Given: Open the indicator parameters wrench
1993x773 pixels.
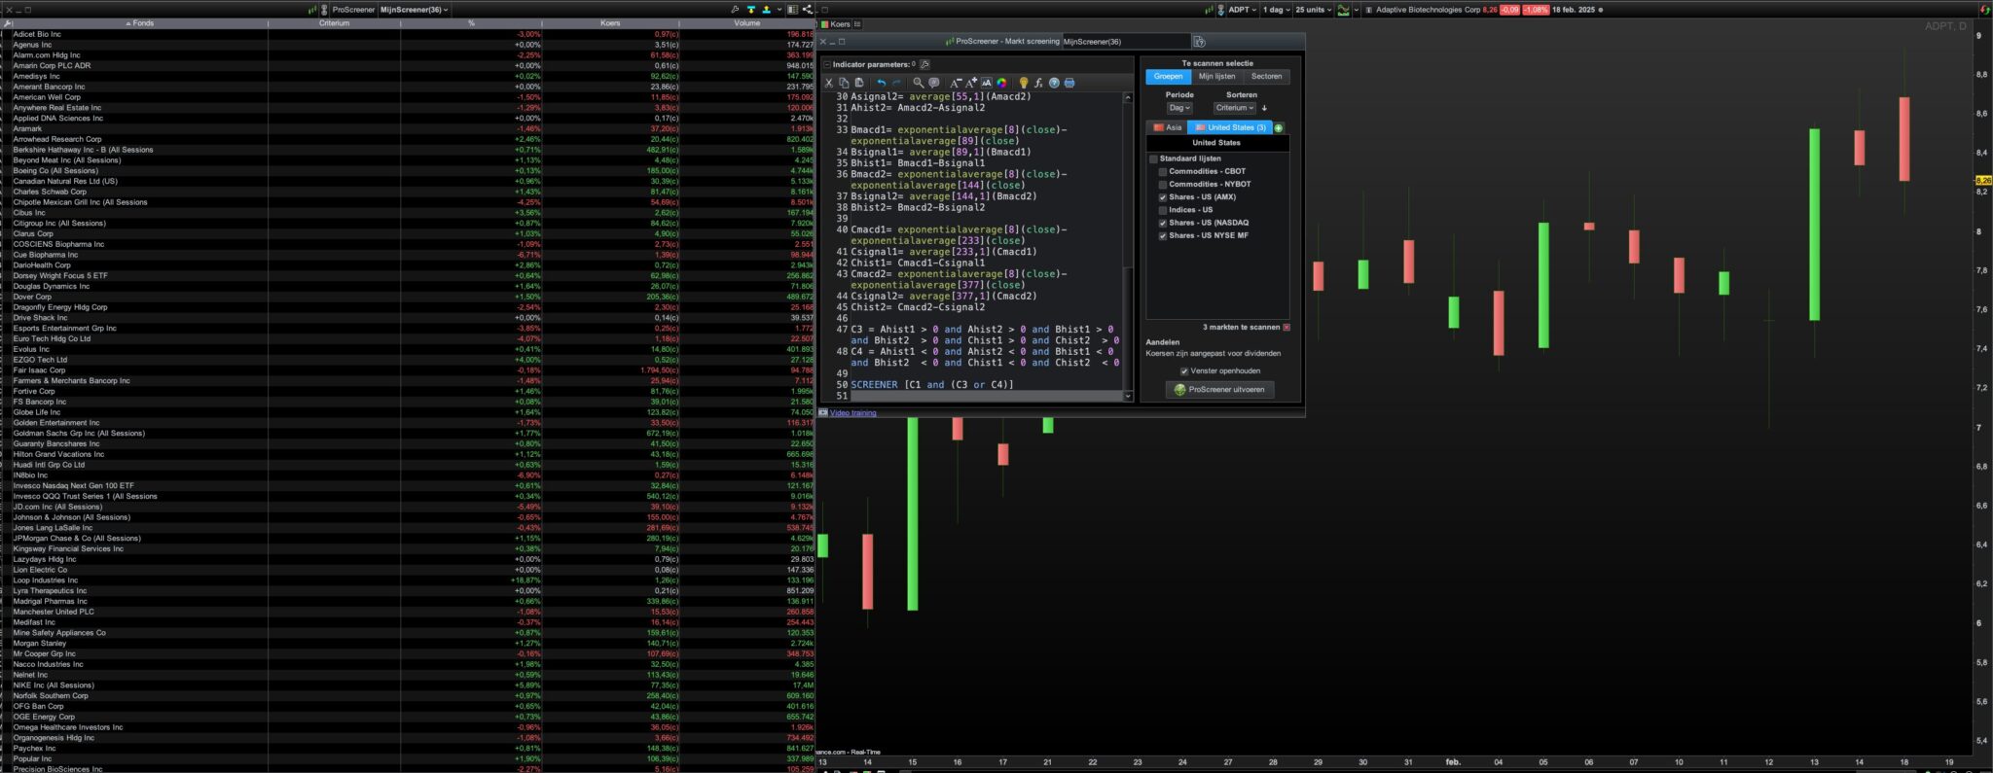Looking at the screenshot, I should point(925,64).
